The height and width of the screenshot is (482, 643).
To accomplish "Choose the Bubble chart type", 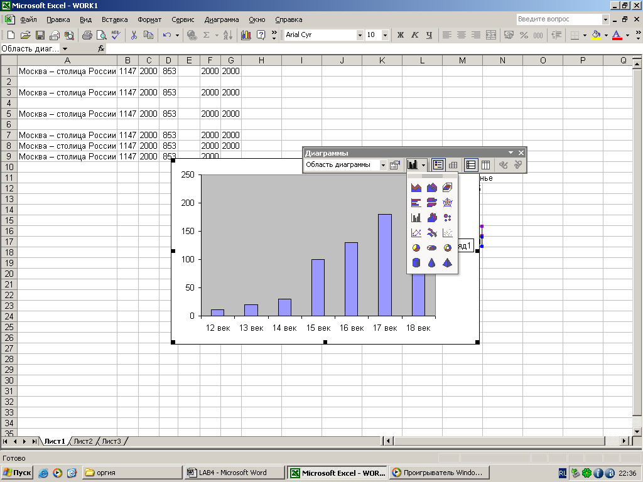I will coord(447,218).
